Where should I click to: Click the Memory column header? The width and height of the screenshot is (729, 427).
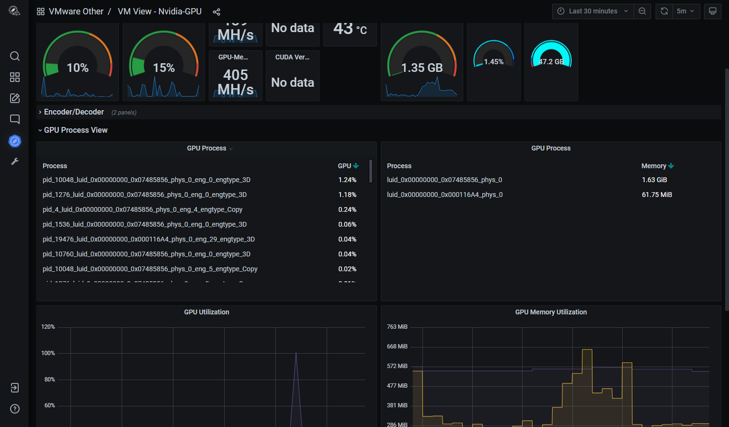tap(654, 166)
